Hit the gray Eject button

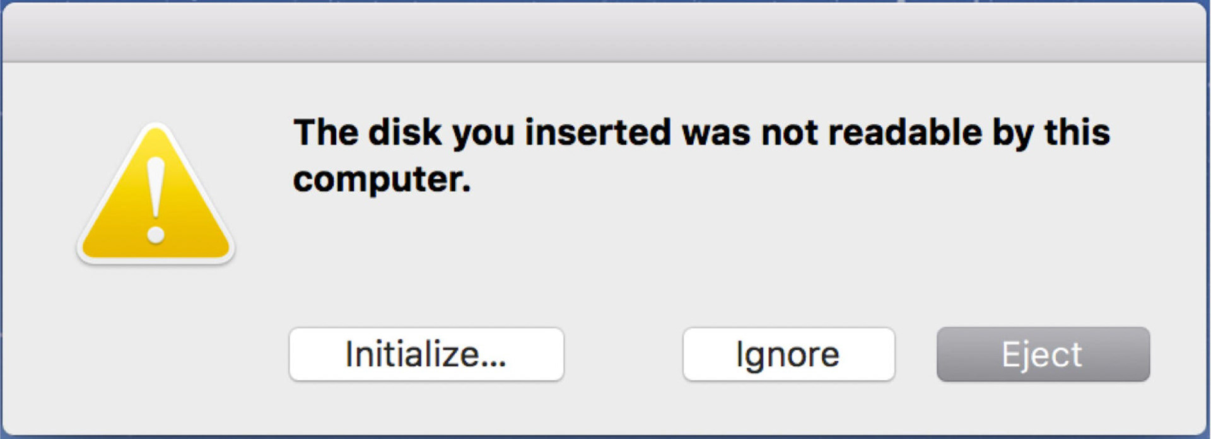coord(1043,354)
